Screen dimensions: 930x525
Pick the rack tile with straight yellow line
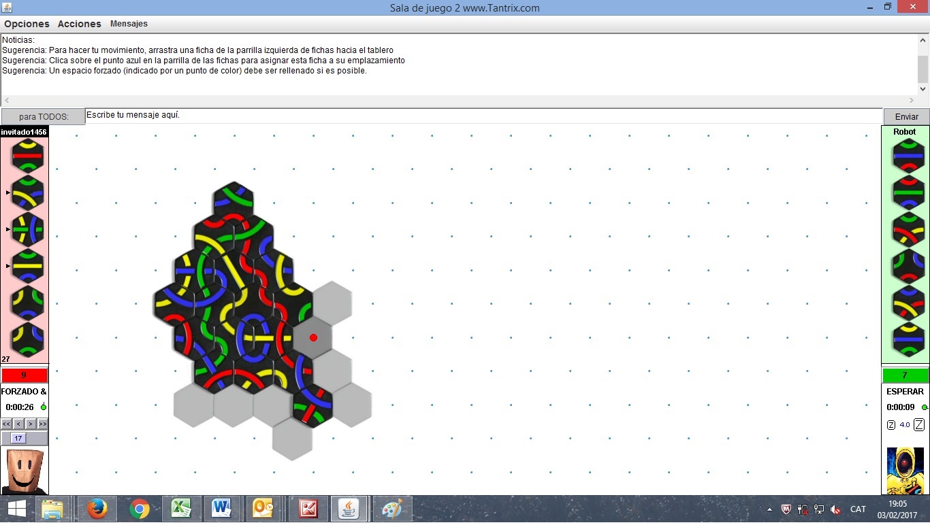pos(27,265)
